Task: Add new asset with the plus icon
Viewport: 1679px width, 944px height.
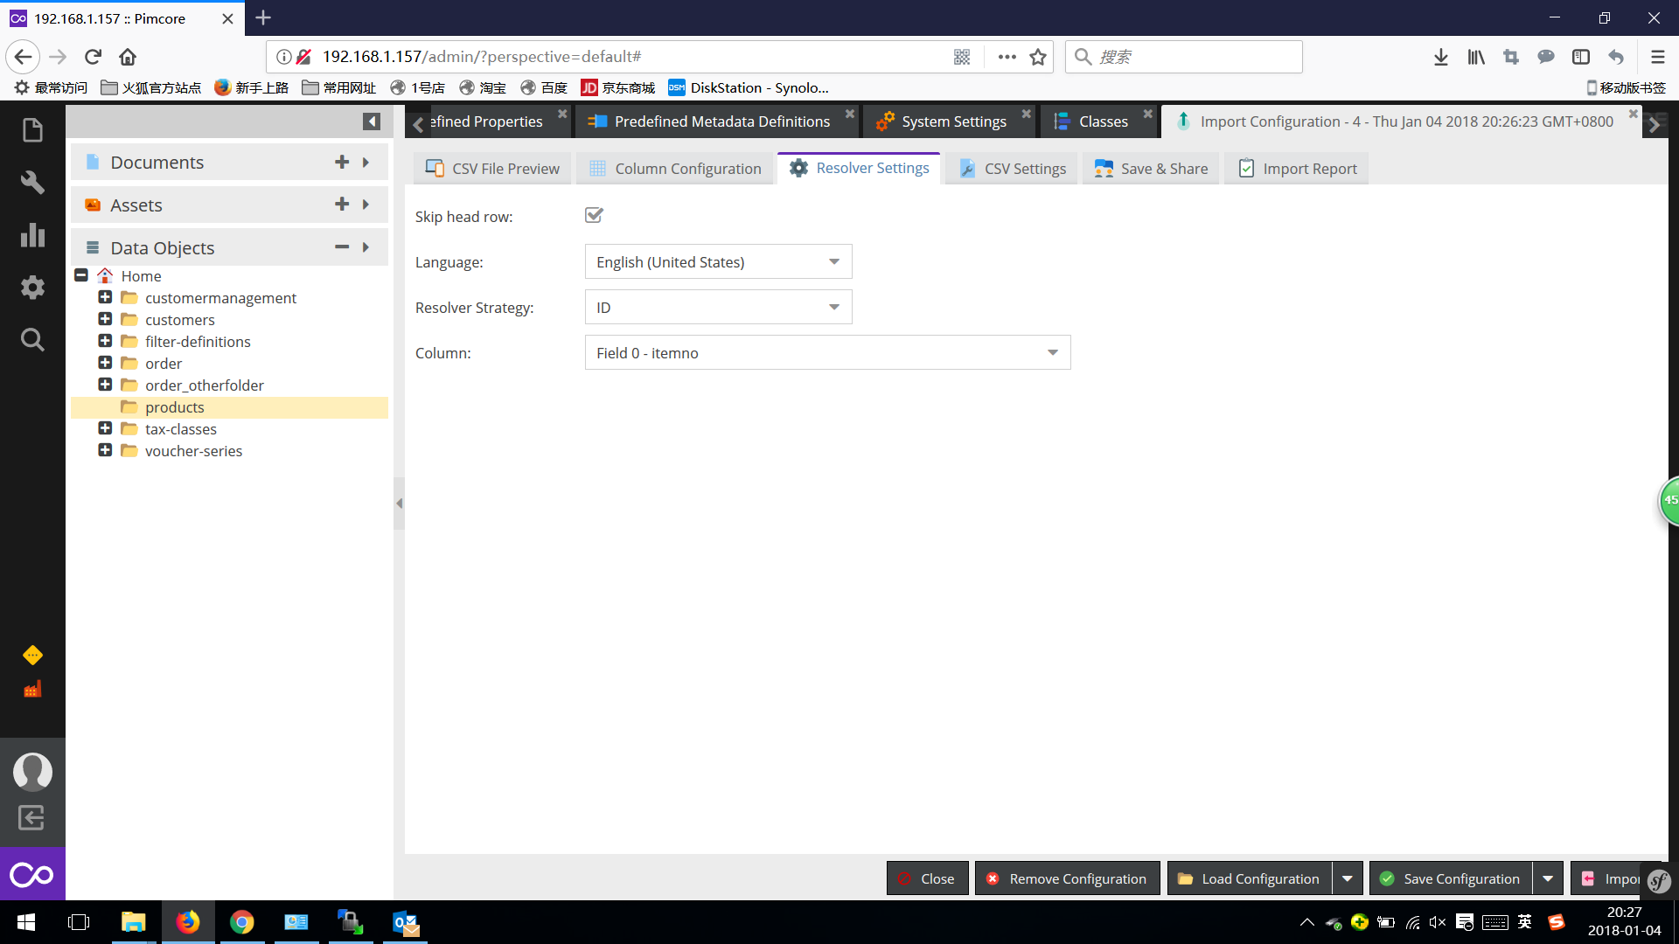Action: point(341,204)
